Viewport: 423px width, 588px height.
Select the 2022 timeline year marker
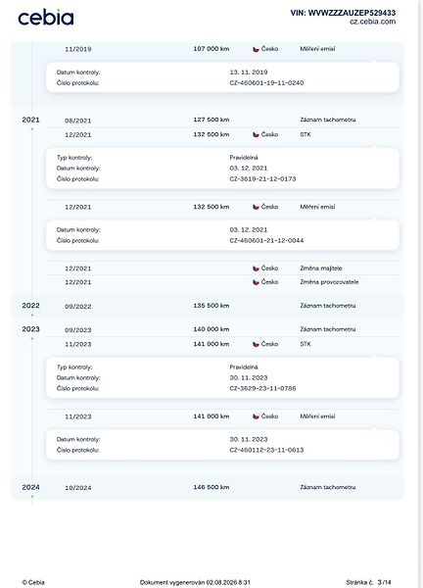30,305
